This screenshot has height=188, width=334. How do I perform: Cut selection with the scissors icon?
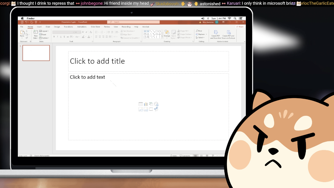(27, 31)
